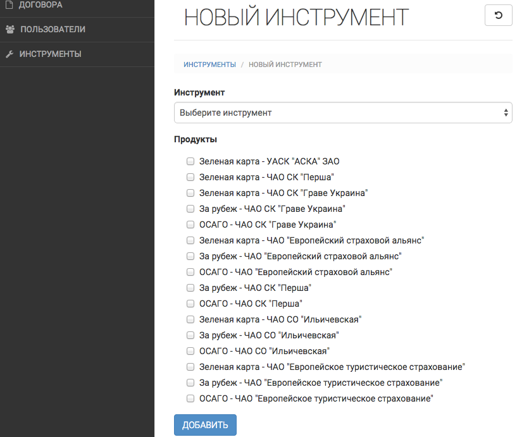Check the box for Зеленая карта - УАСК "АСКА" ЗАО
This screenshot has width=529, height=437.
coord(190,161)
